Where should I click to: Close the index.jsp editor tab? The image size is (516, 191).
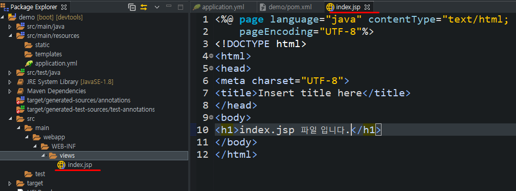[368, 7]
